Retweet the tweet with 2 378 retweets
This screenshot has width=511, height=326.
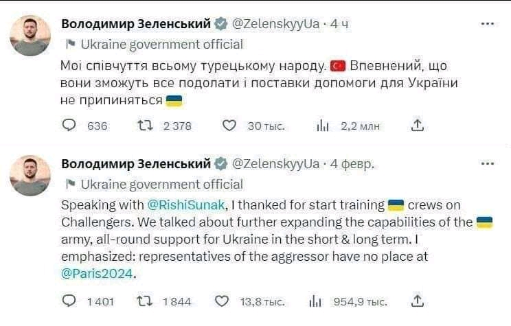coord(145,126)
